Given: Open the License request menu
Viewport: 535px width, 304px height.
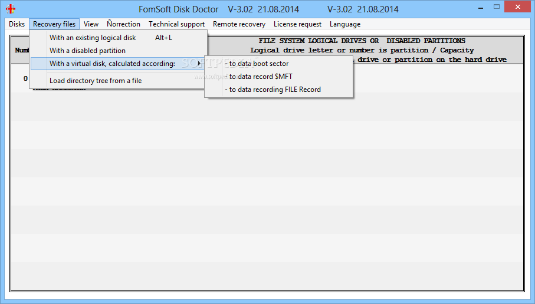Looking at the screenshot, I should pyautogui.click(x=297, y=24).
